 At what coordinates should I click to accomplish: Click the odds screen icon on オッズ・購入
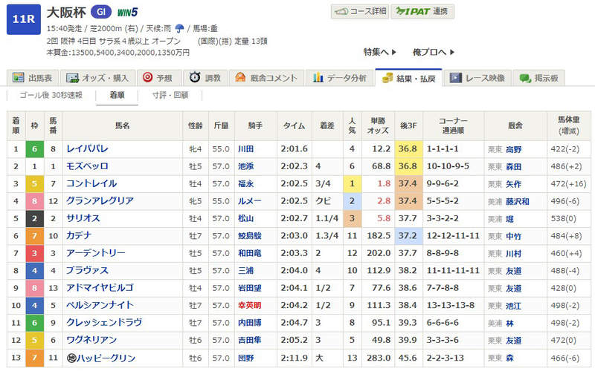point(72,78)
